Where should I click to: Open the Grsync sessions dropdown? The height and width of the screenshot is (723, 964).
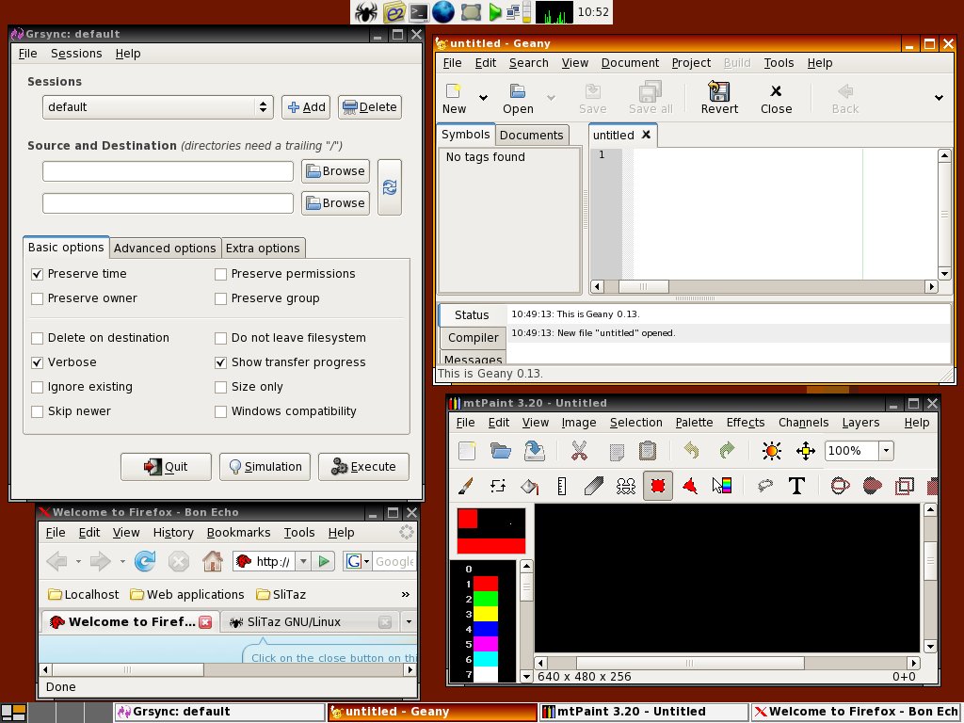(158, 107)
